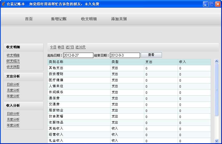Click the 结束日期 input field
Image resolution: width=222 pixels, height=144 pixels.
(125, 55)
